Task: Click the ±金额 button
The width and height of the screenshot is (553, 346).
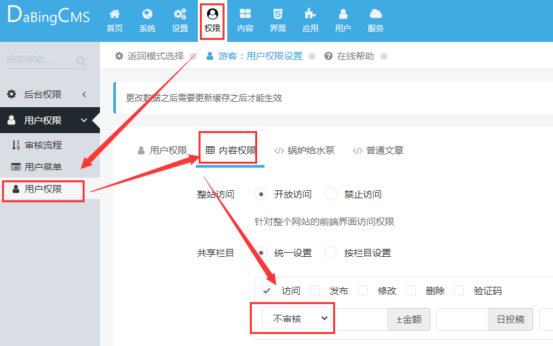Action: pos(409,319)
